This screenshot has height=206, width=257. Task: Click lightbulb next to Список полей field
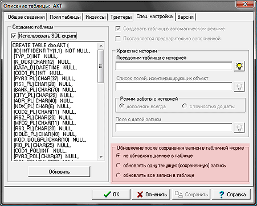point(239,86)
